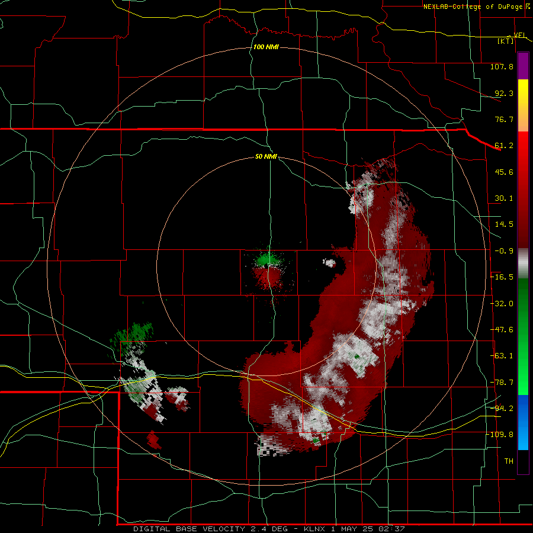Pick the purple segment of velocity color bar

(x=523, y=66)
